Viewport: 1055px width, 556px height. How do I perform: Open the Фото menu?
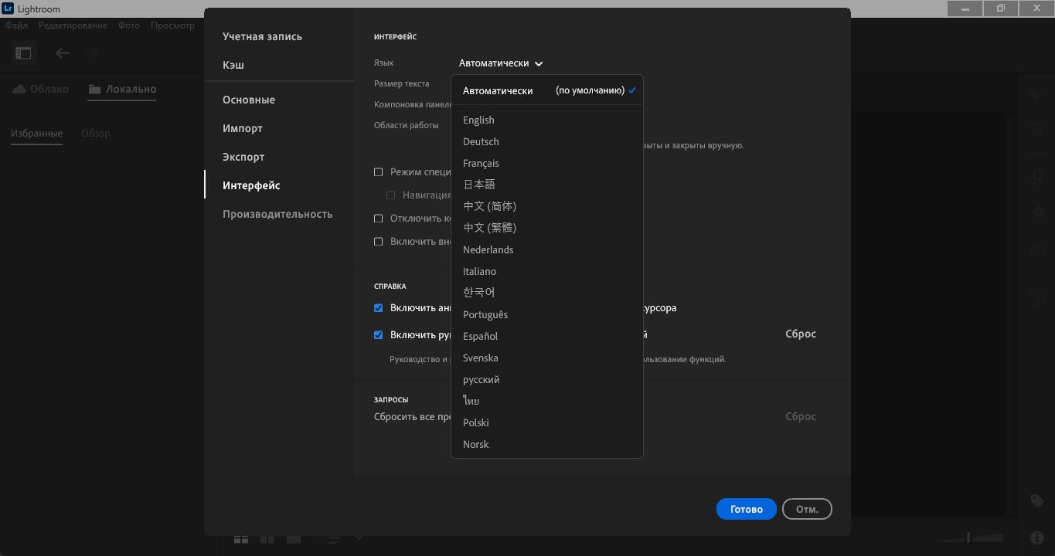pyautogui.click(x=129, y=25)
